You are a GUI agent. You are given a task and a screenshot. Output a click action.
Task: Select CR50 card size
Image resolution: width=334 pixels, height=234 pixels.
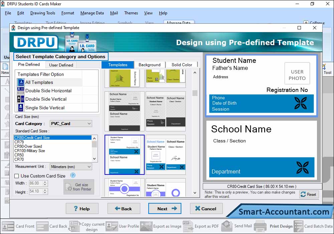[x=53, y=155]
